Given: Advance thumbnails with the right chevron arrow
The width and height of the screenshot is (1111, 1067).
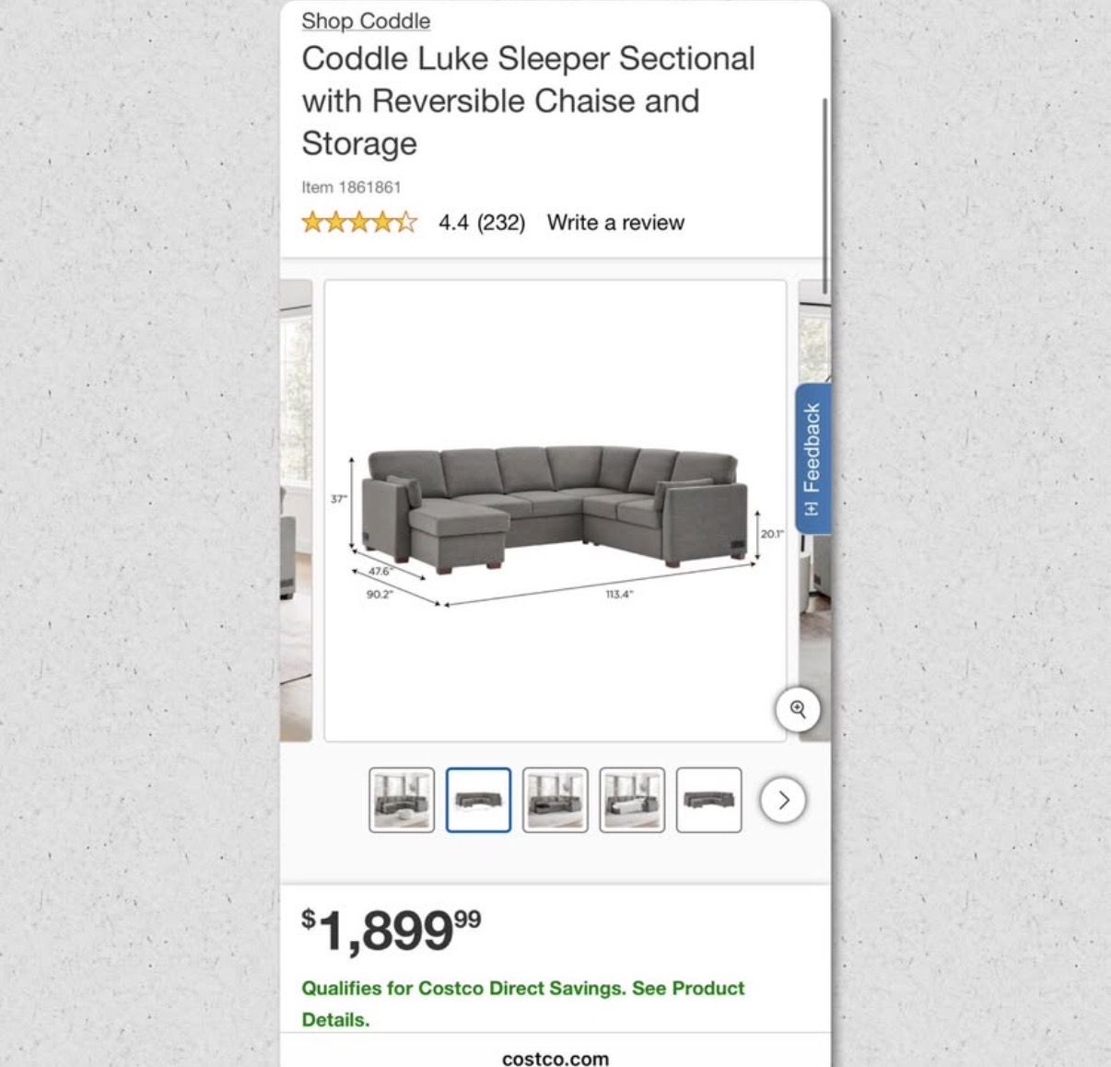Looking at the screenshot, I should pos(783,800).
